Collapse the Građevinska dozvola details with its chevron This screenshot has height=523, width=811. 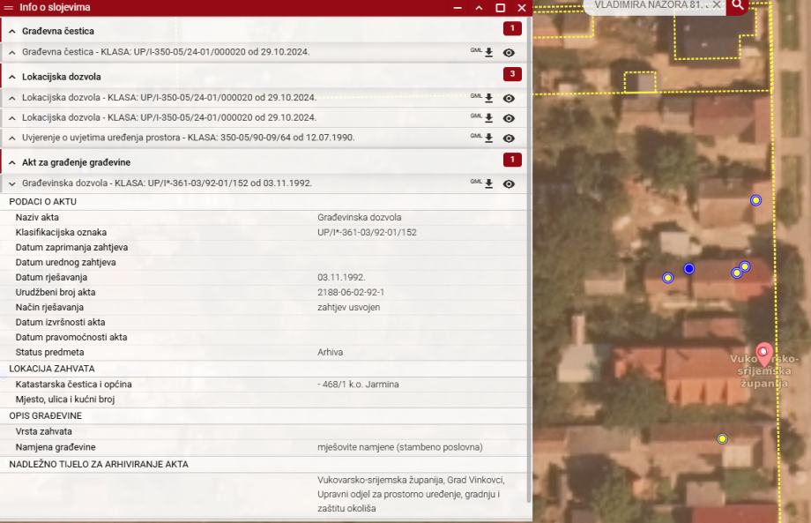point(12,183)
